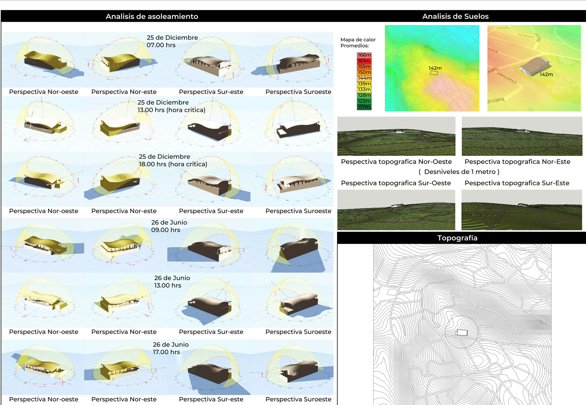Click the Analisis de asoleamiento header

(x=152, y=16)
